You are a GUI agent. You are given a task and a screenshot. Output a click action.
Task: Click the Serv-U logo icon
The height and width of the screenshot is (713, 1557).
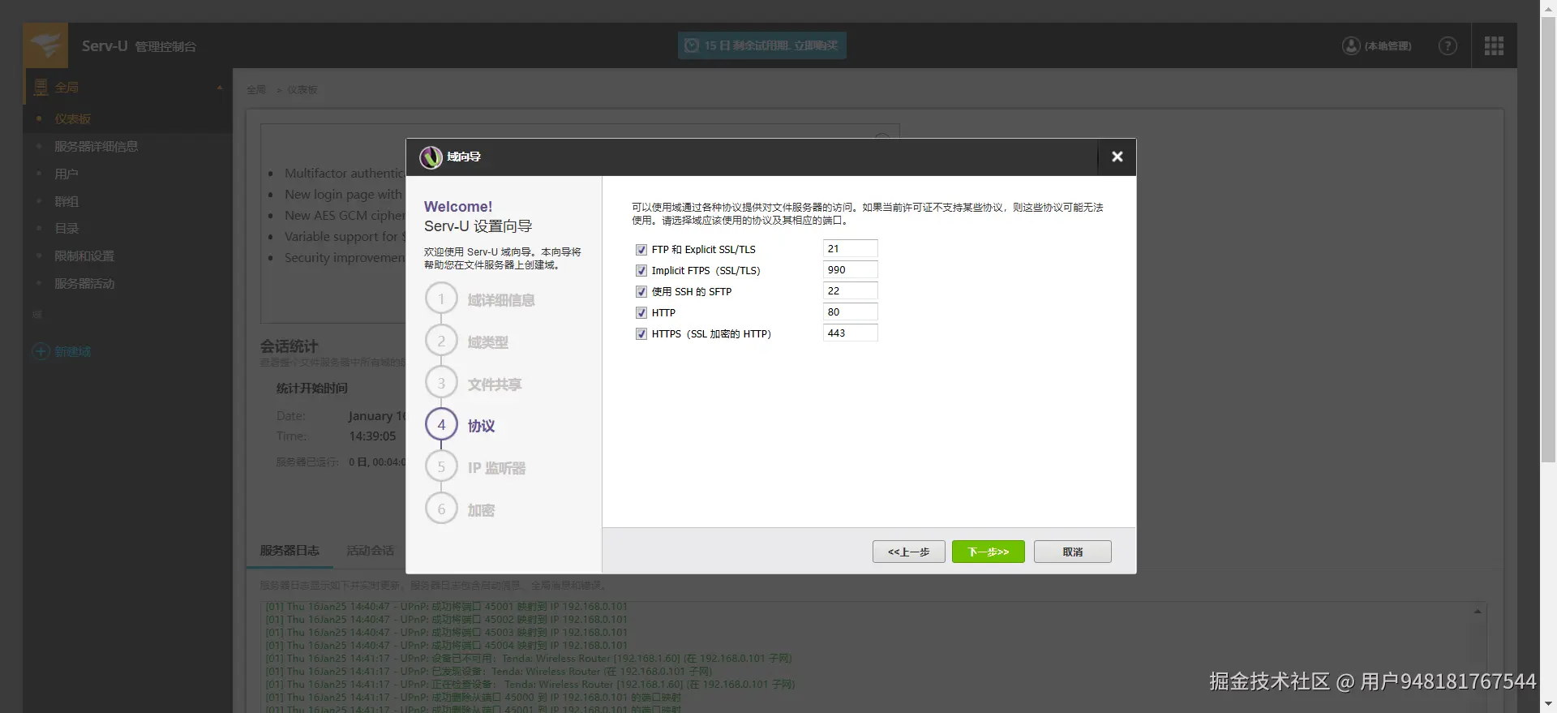(x=45, y=45)
